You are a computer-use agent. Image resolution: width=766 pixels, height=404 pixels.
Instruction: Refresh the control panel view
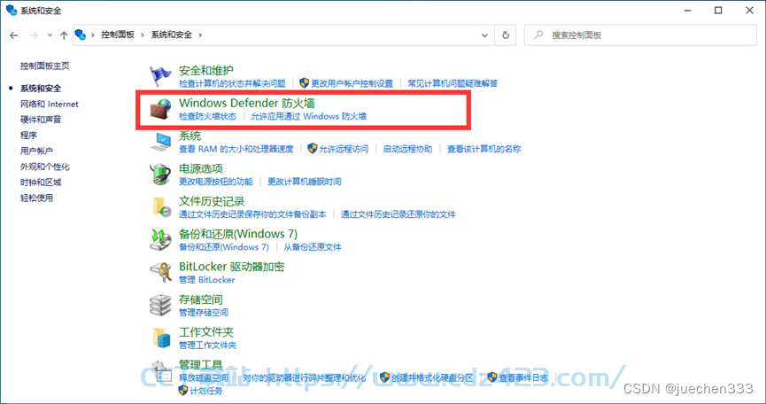506,35
